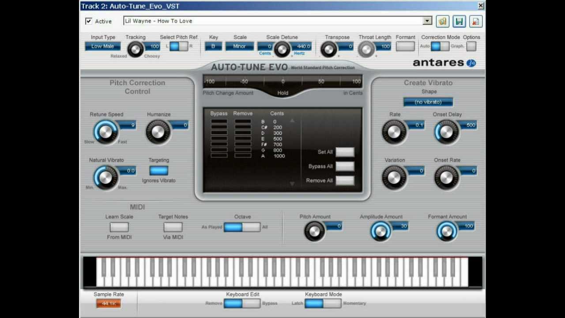Screen dimensions: 565x318
Task: Click the Remove All button
Action: [x=345, y=180]
